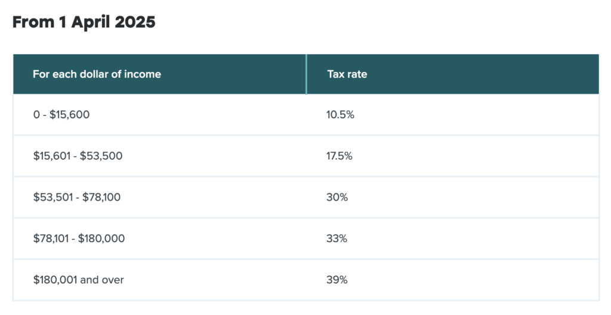Click the 'Tax rate' column header
The width and height of the screenshot is (611, 315).
tap(347, 75)
